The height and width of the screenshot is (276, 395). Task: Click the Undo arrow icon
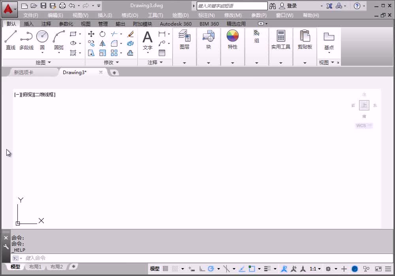coord(72,6)
